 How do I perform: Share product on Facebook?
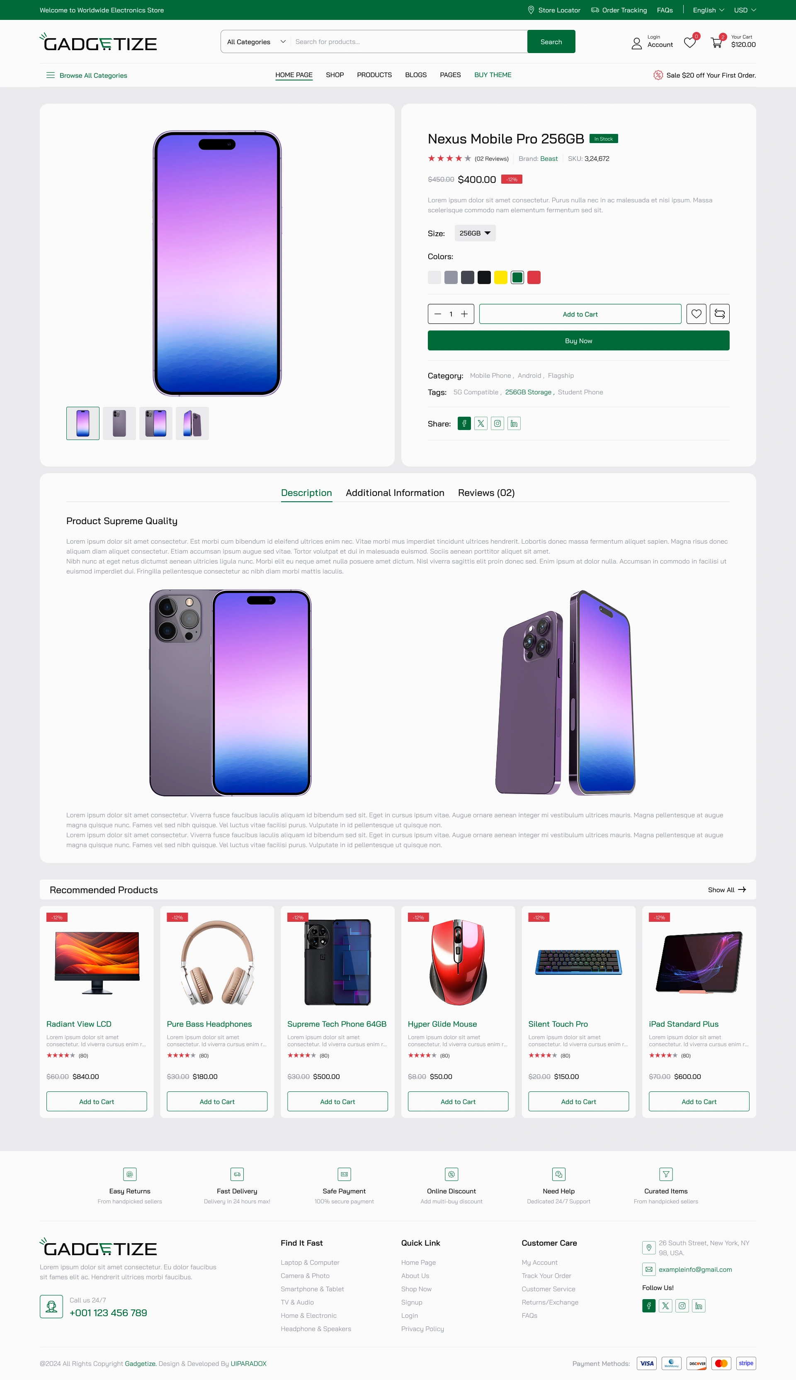coord(464,423)
